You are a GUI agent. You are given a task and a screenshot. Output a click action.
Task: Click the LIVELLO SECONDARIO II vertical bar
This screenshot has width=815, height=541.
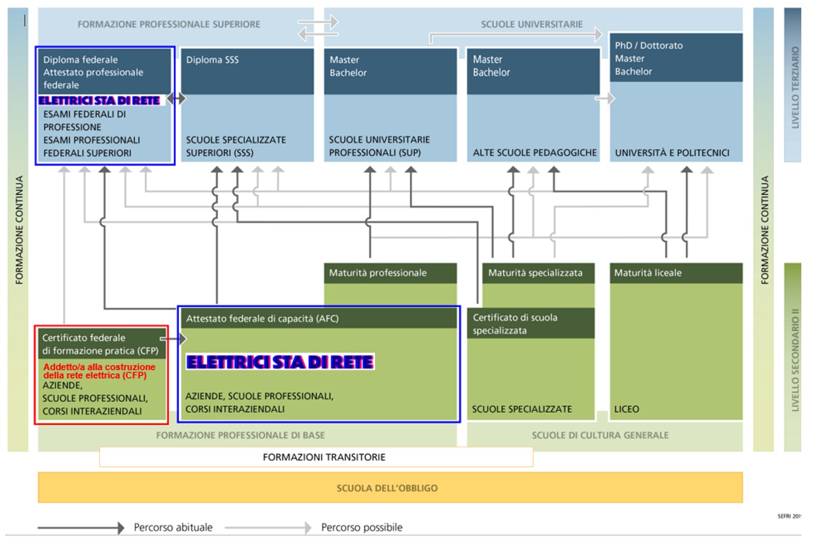(x=793, y=358)
